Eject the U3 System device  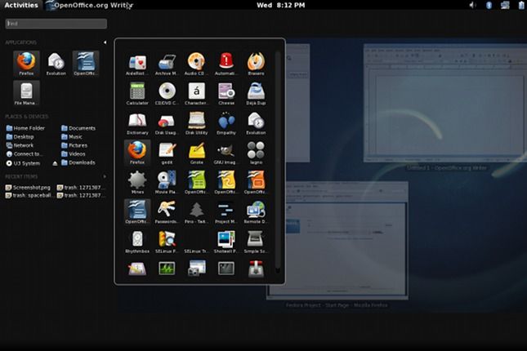(55, 163)
